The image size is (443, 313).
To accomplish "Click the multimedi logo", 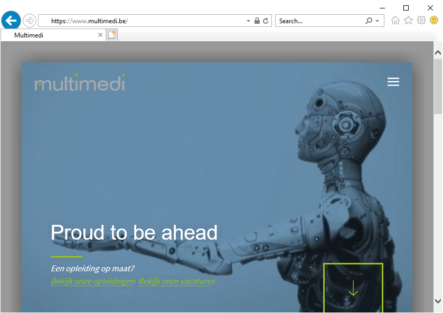I will tap(79, 82).
